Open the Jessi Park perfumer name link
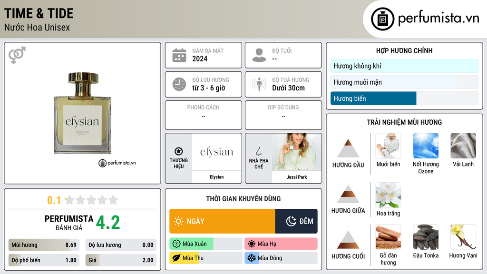This screenshot has width=487, height=274. (x=297, y=177)
